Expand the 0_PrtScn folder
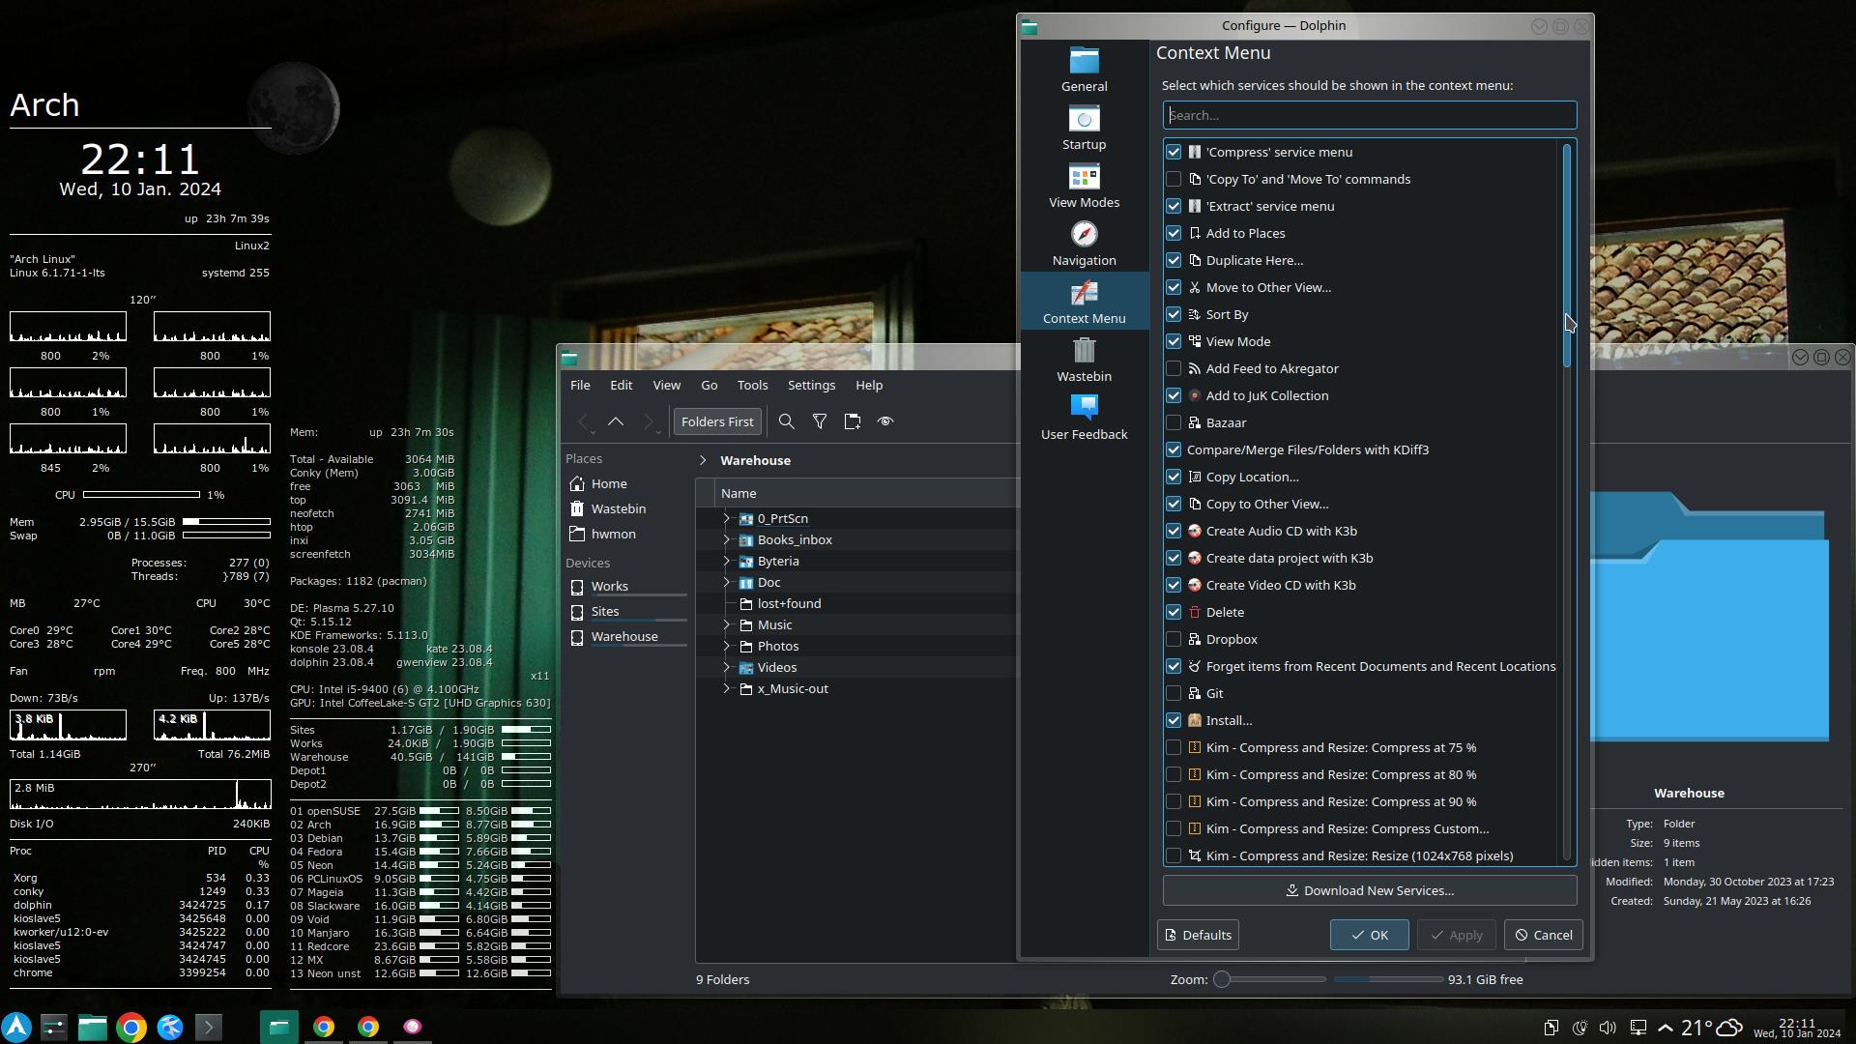 (727, 518)
